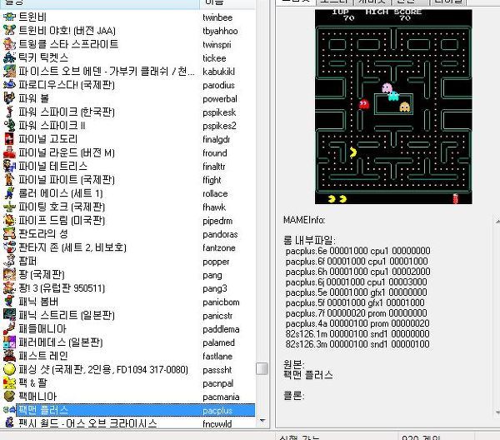
Task: Click the 틱키 틱켓스 game icon
Action: tap(9, 57)
